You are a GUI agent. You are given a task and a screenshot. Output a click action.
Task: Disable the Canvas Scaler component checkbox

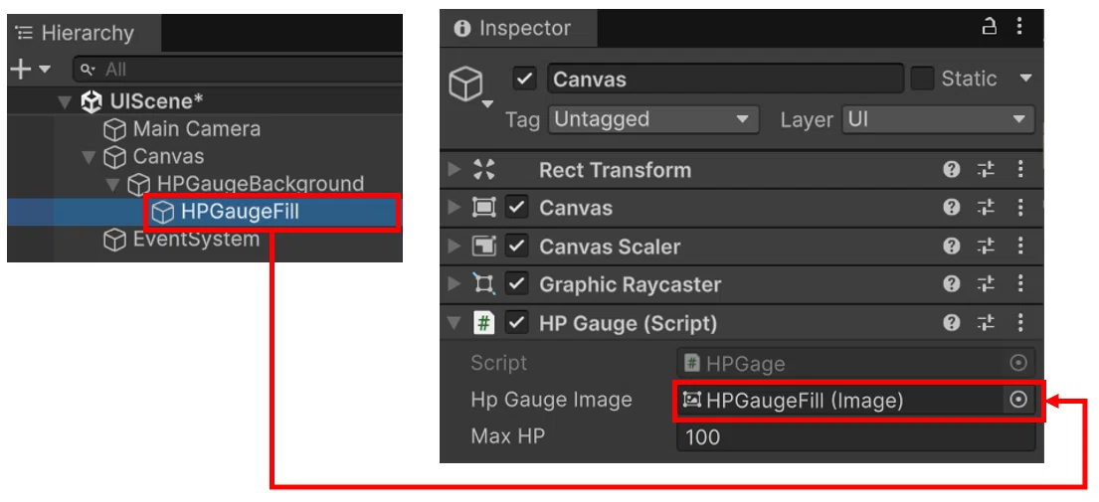tap(516, 247)
